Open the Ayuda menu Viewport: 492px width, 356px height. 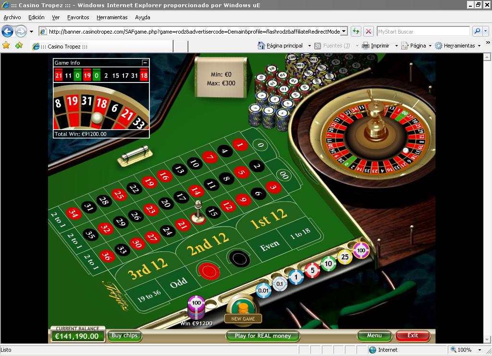pyautogui.click(x=142, y=17)
